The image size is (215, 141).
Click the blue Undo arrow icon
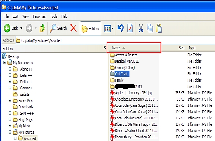point(121,28)
